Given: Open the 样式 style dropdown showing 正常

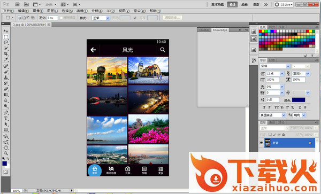Looking at the screenshot, I should [101, 18].
